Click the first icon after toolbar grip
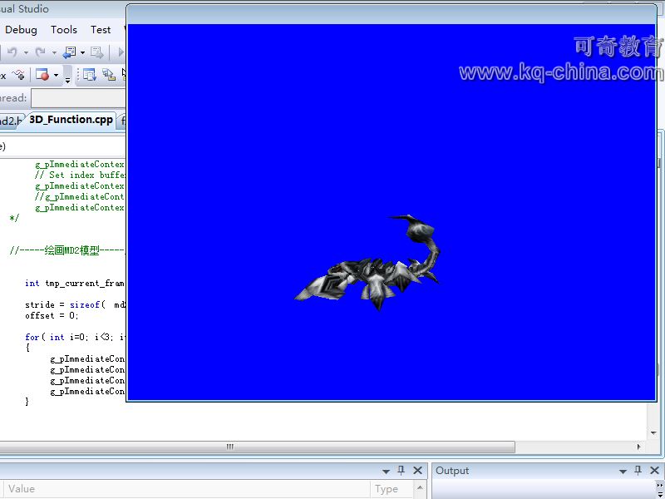The height and width of the screenshot is (499, 665). [89, 76]
